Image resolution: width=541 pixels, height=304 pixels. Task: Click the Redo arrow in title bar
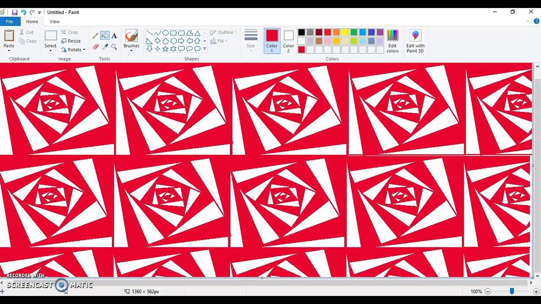coord(32,12)
